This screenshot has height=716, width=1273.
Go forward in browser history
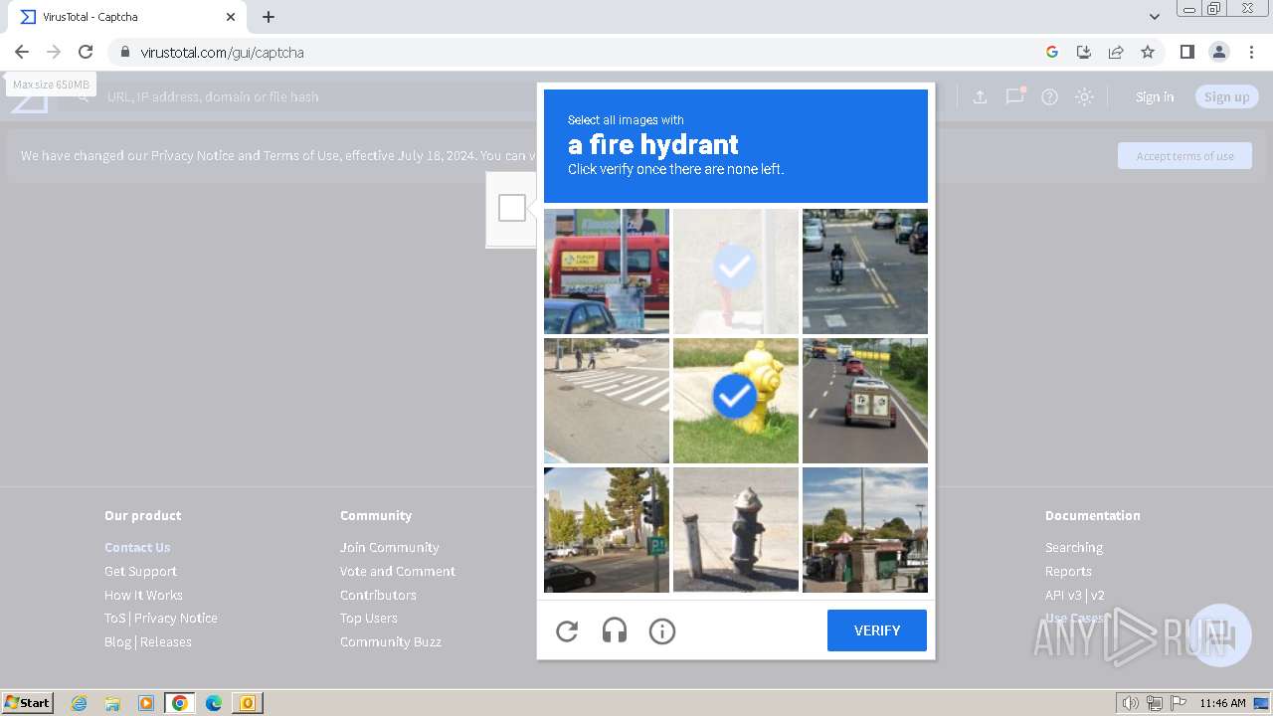coord(54,52)
